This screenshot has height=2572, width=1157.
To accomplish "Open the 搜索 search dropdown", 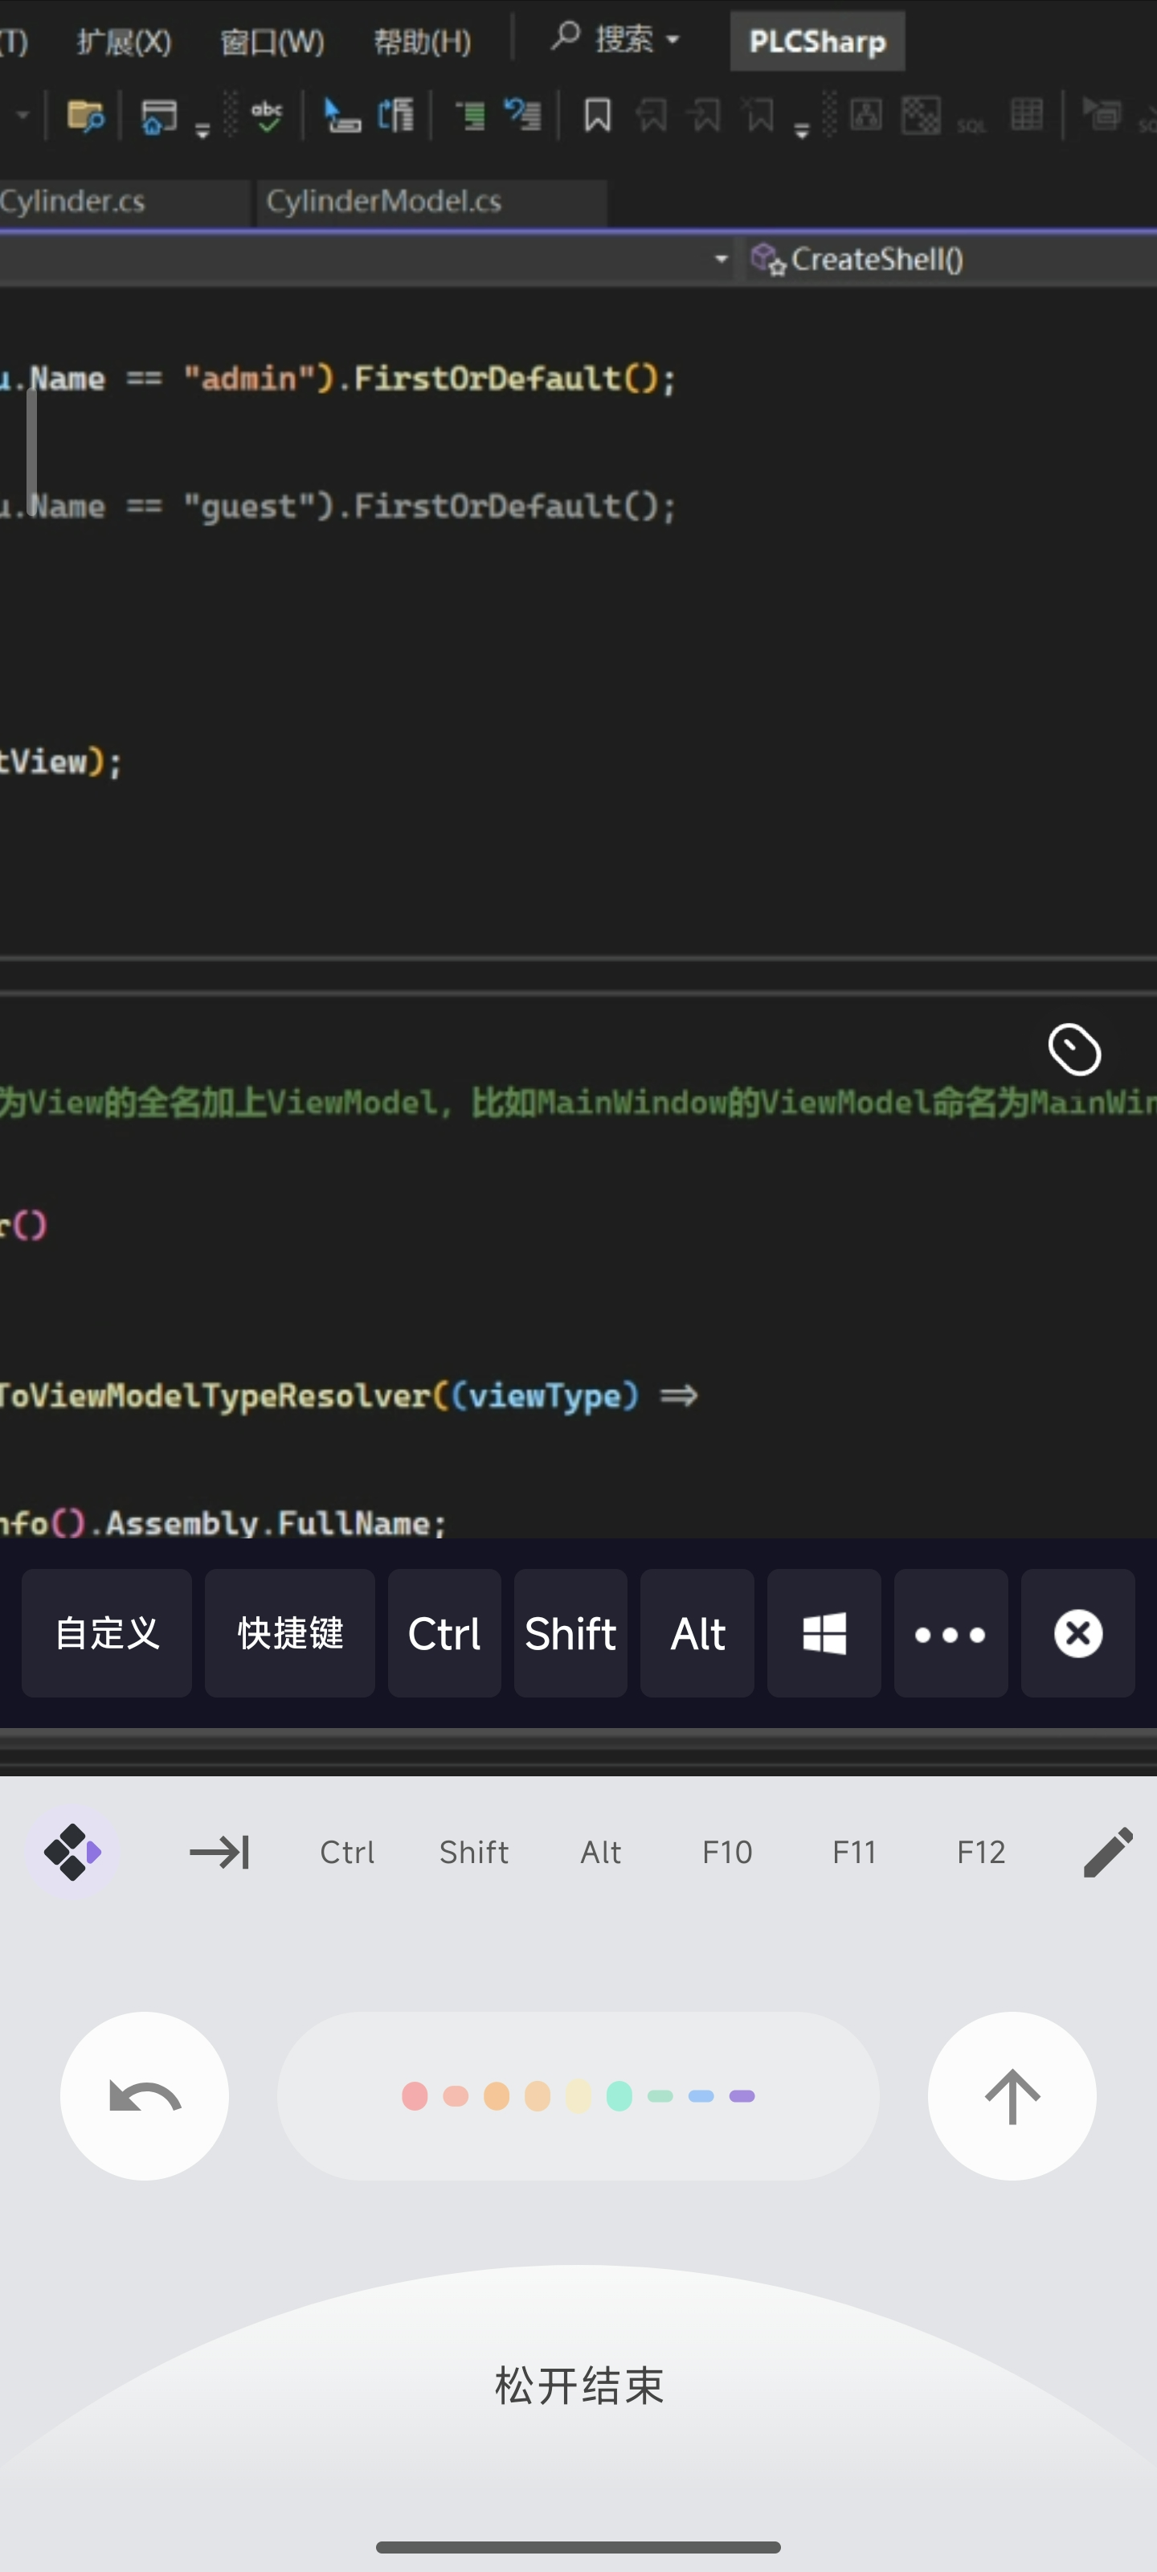I will click(x=615, y=39).
